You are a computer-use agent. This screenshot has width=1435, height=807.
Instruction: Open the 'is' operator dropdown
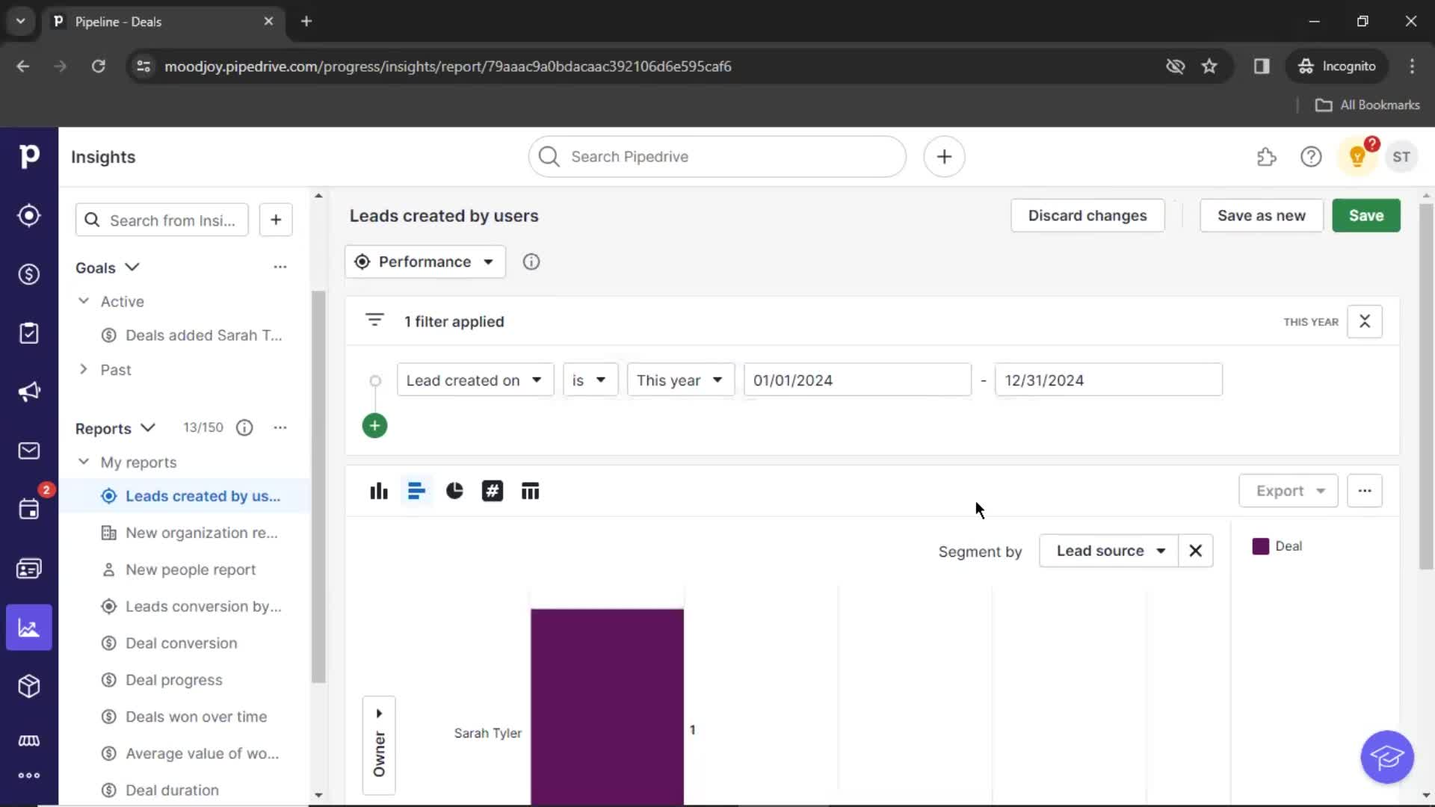(590, 380)
